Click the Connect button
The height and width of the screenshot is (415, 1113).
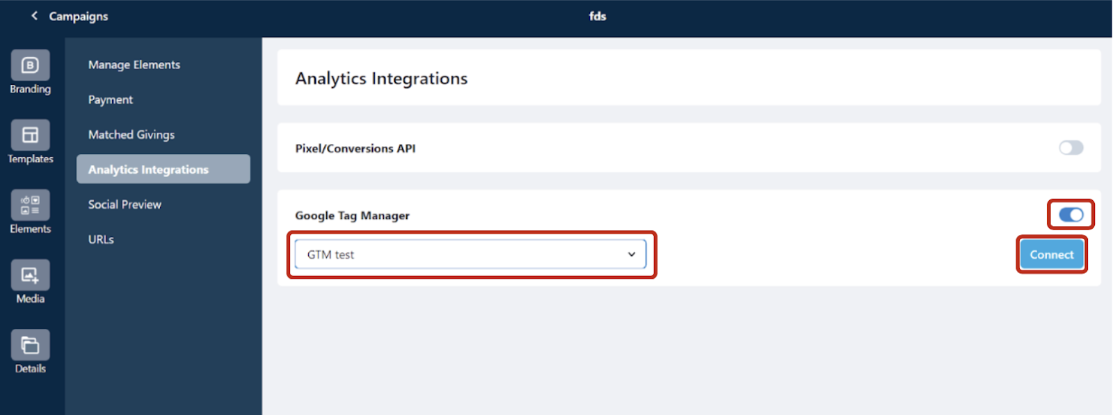point(1051,254)
